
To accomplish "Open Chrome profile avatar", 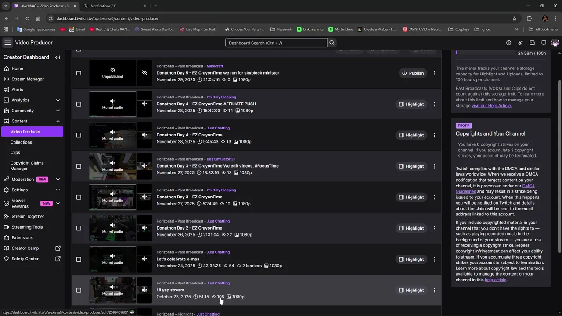I will coord(545,18).
